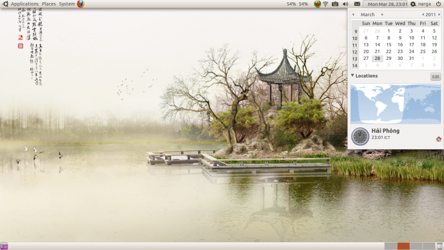Click the Edit locations button

pyautogui.click(x=435, y=77)
